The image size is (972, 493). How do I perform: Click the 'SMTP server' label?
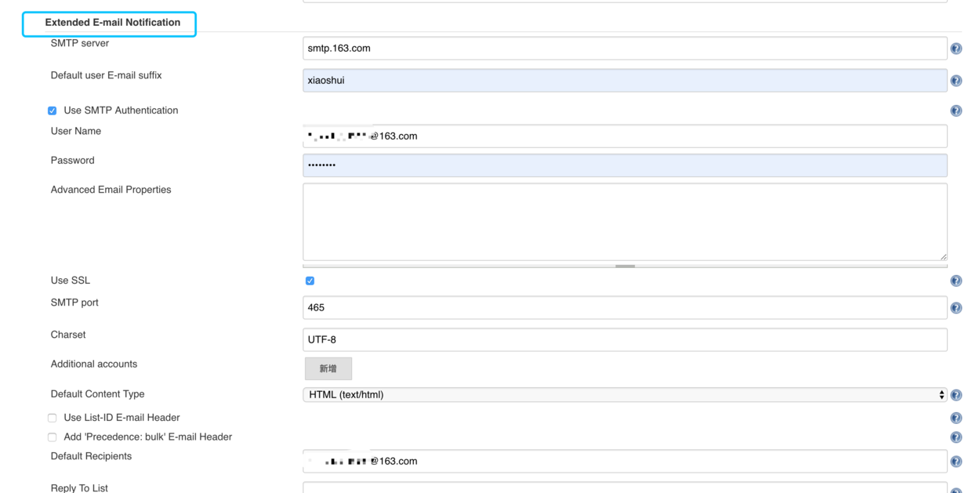click(x=80, y=43)
